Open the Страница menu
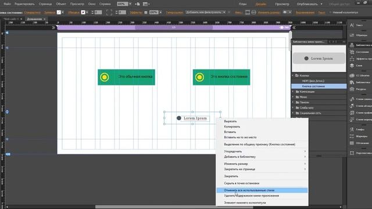 pos(45,4)
